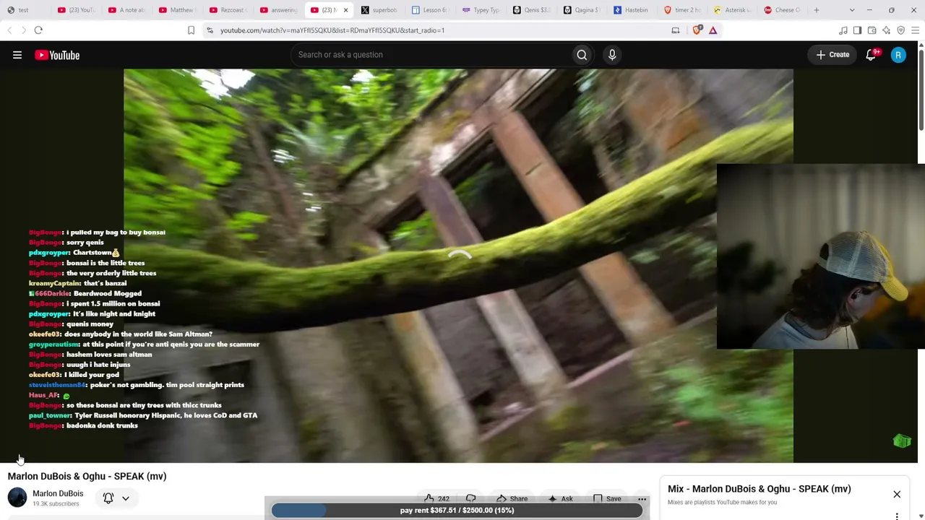Reload the page
This screenshot has width=925, height=520.
[x=38, y=30]
